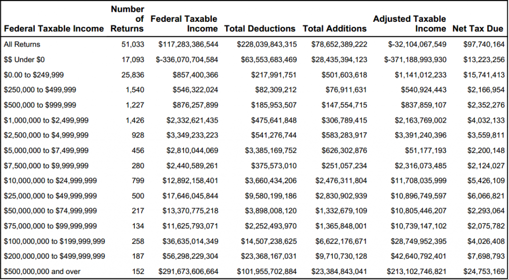Select net tax due value $97,740,164
The image size is (509, 280).
pyautogui.click(x=484, y=44)
